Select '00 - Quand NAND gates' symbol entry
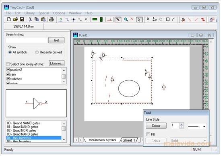The height and width of the screenshot is (156, 221). 34,123
